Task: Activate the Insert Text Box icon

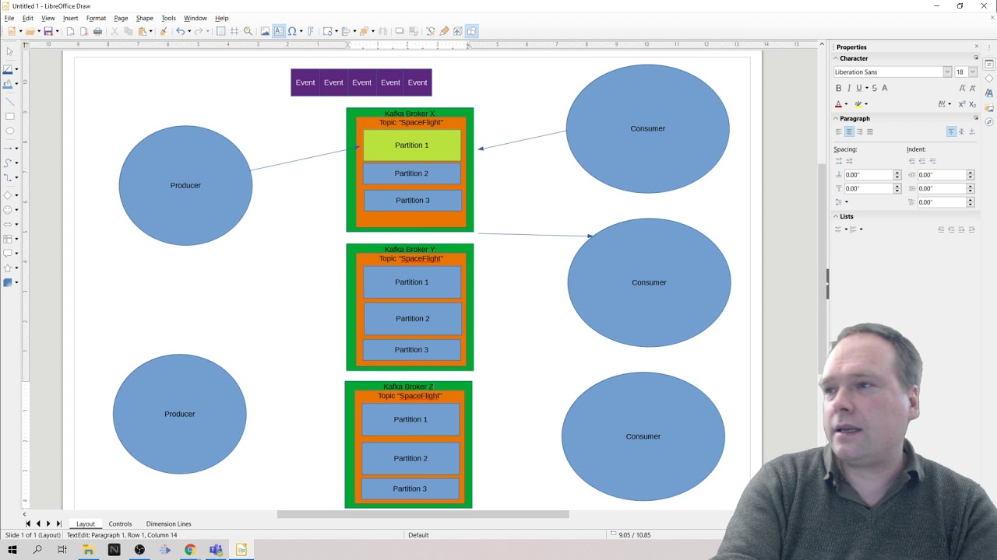Action: click(x=278, y=31)
